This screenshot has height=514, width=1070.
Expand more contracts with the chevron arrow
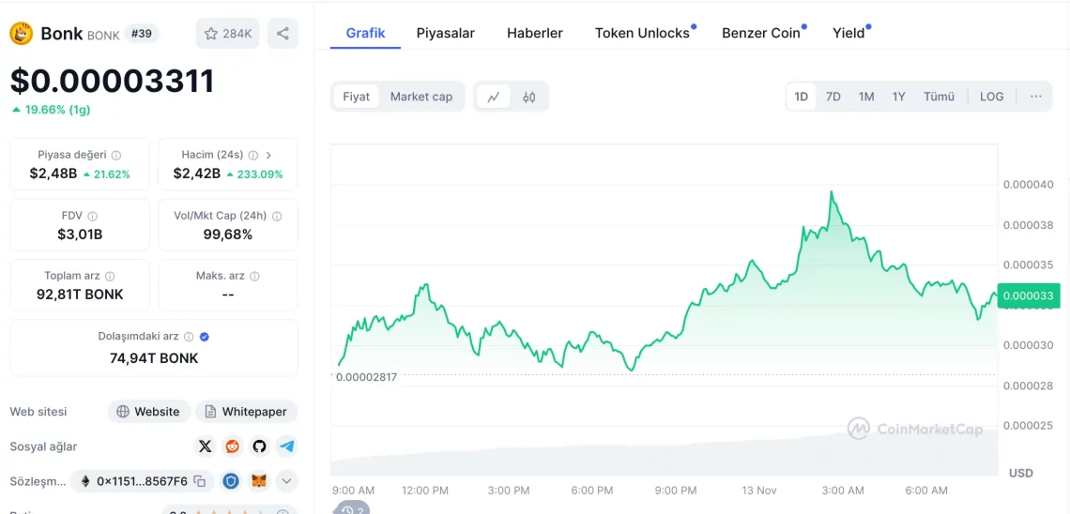tap(286, 481)
